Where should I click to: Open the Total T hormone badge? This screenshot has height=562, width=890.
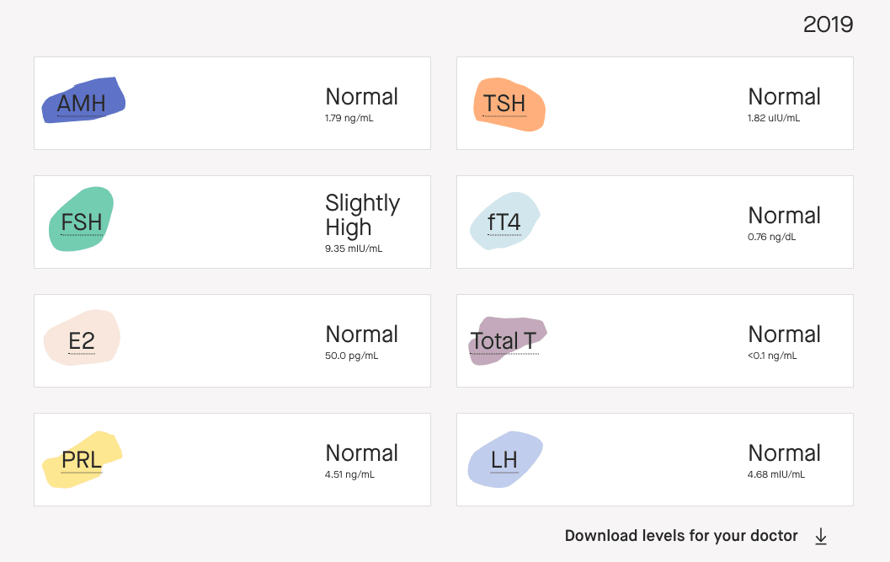pos(508,340)
